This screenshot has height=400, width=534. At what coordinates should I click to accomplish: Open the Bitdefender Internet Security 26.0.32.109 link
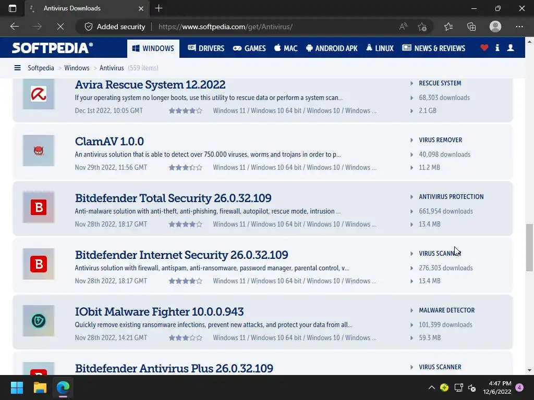point(181,255)
